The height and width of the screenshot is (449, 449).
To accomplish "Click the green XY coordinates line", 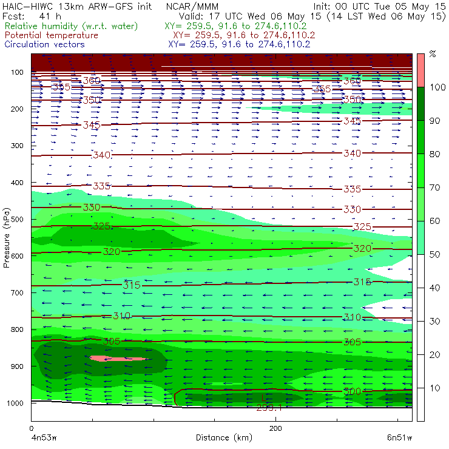I will pos(235,26).
